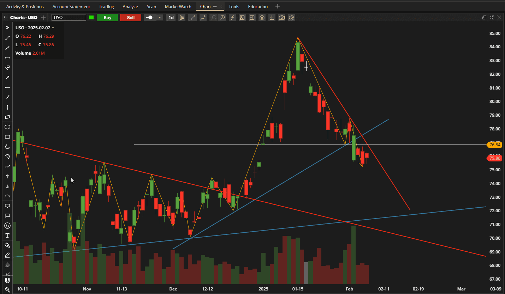Select the vertical line drawing tool
505x294 pixels.
(x=7, y=107)
